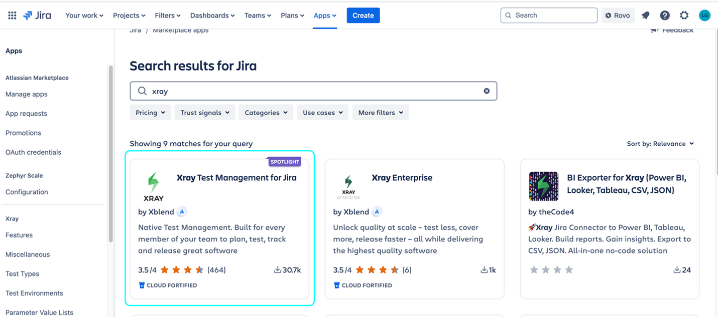
Task: Open Xray Test Management for Jira title
Action: (x=236, y=178)
